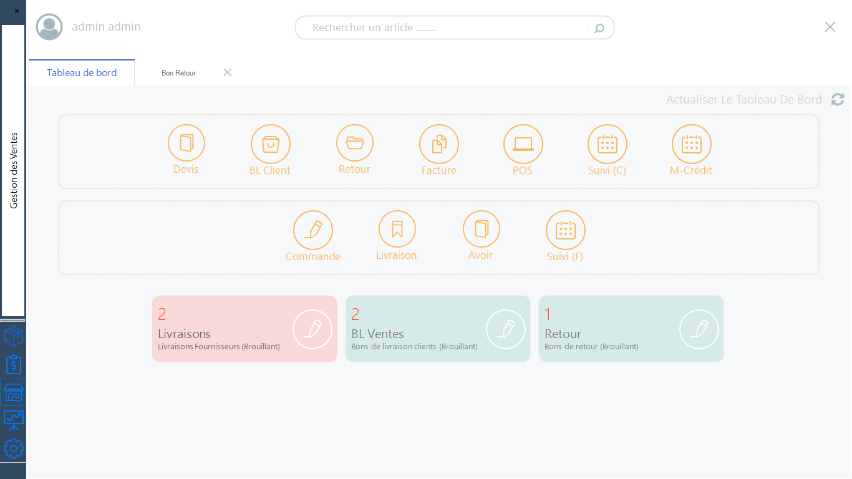
Task: Open the Livraisons Fournisseurs draft card
Action: (244, 329)
